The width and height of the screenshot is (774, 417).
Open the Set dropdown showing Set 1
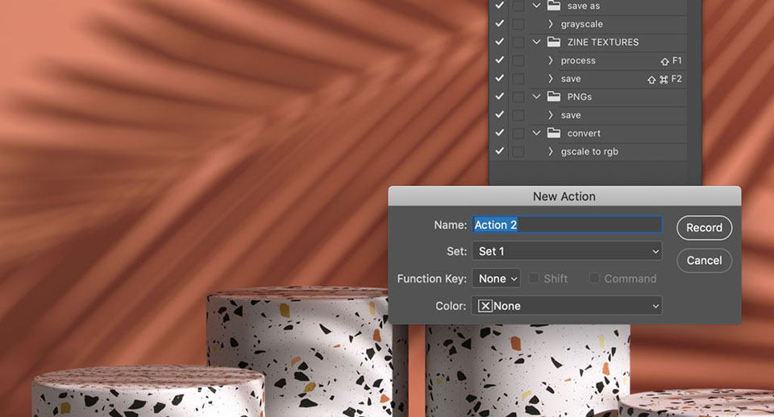[567, 251]
